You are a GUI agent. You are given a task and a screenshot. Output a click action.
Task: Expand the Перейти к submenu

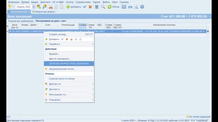69,44
